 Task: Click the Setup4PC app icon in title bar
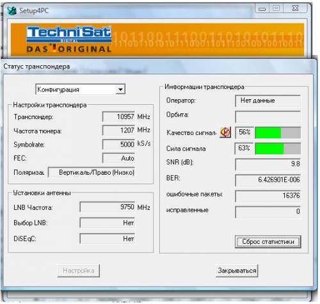[x=12, y=10]
